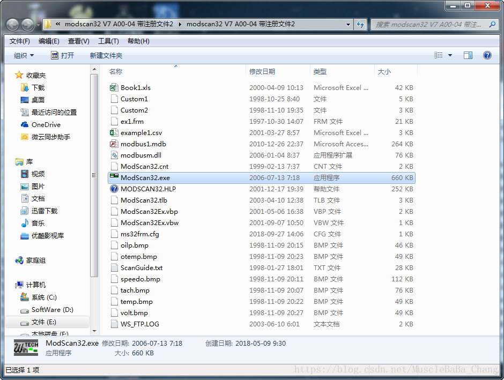
Task: Select the file otemp.bmp
Action: tap(139, 256)
